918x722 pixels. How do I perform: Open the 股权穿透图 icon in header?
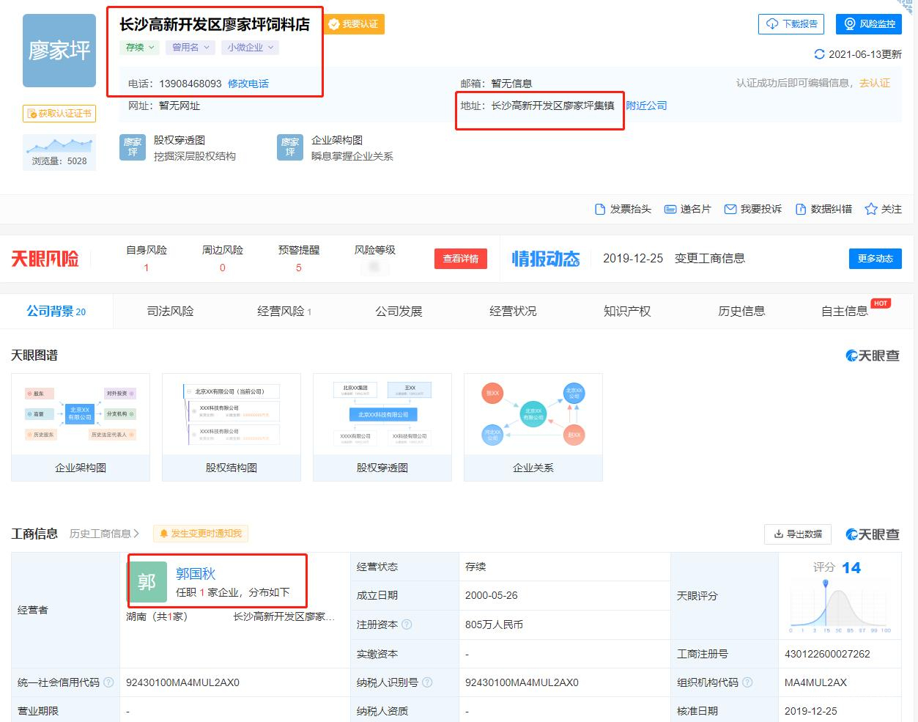pos(133,147)
